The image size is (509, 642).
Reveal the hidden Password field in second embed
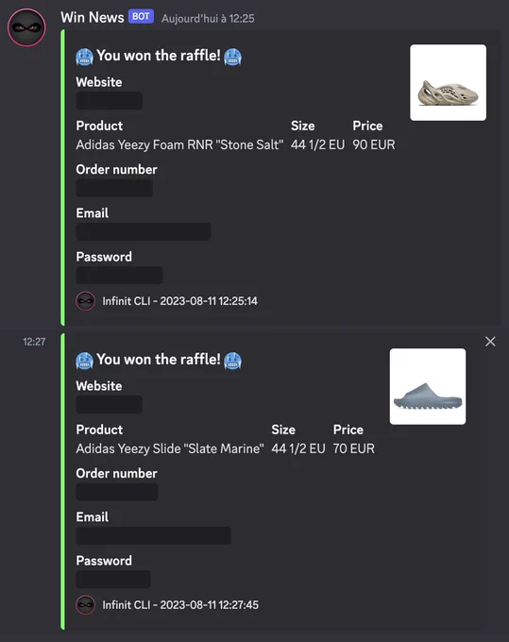tap(113, 579)
